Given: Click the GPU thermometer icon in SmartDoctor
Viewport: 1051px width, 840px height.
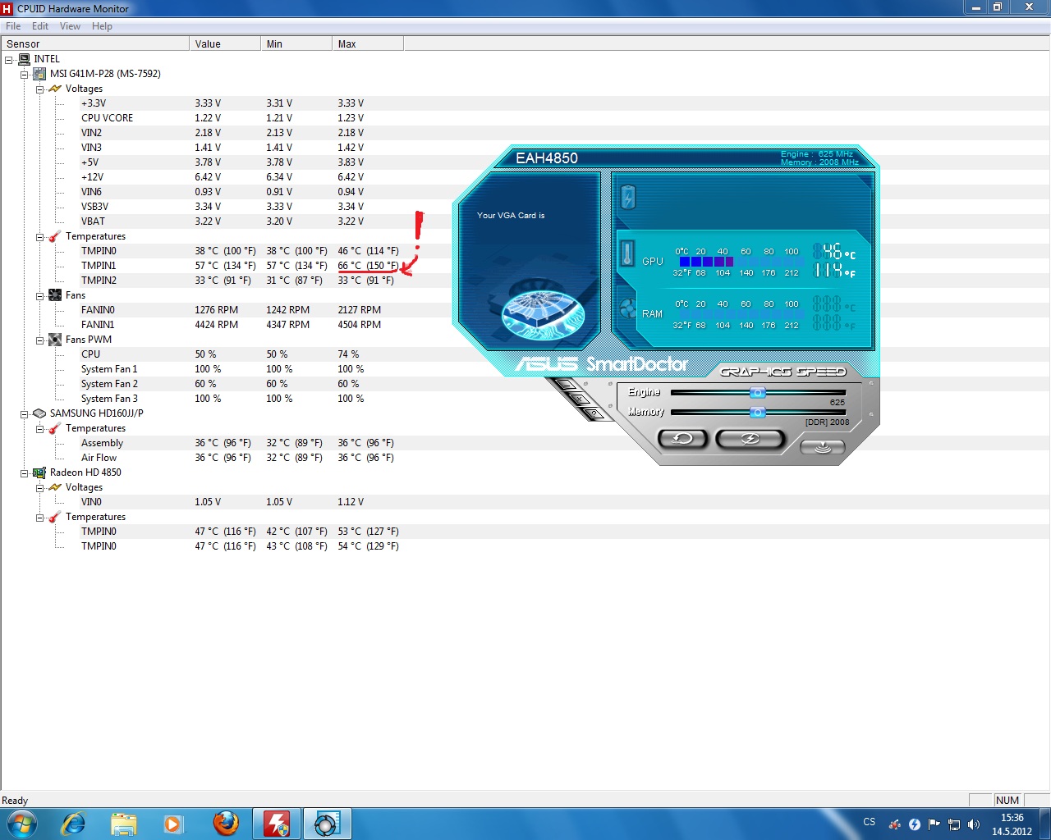Looking at the screenshot, I should tap(628, 254).
